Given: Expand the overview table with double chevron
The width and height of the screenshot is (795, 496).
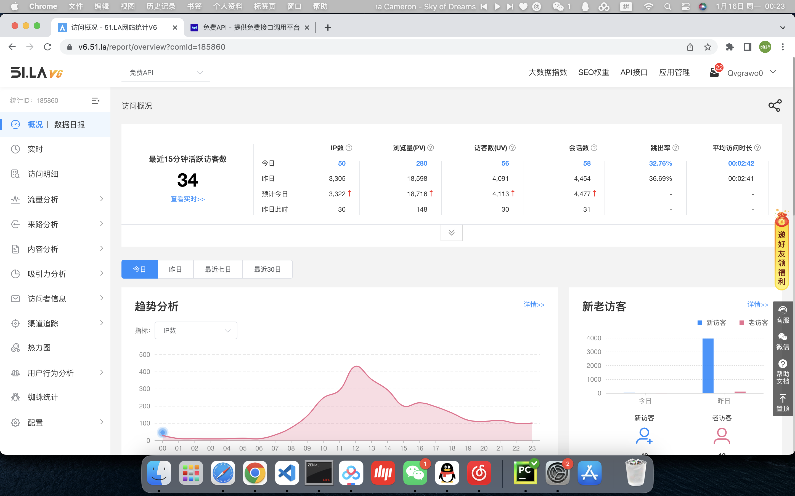Looking at the screenshot, I should [x=451, y=233].
